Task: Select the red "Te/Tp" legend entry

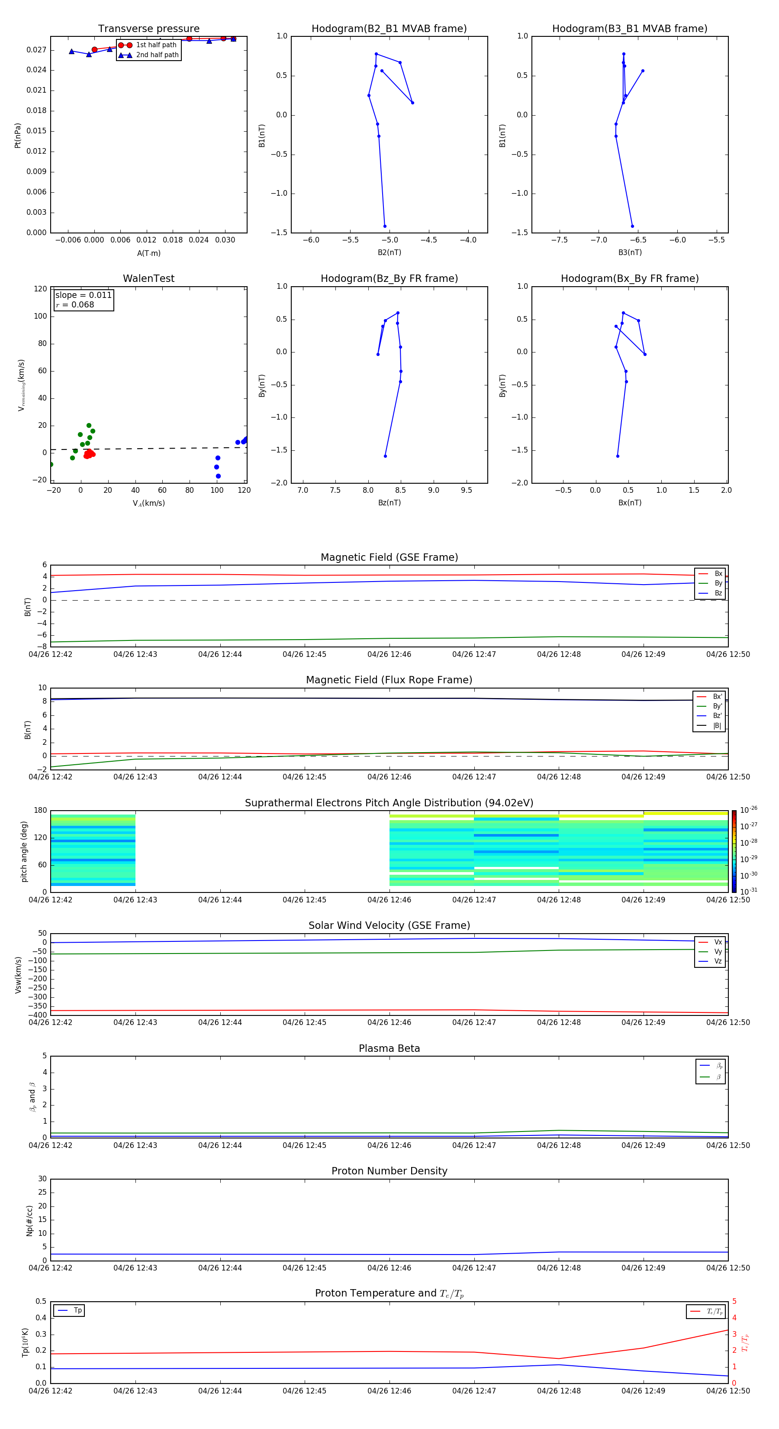Action: tap(706, 1311)
